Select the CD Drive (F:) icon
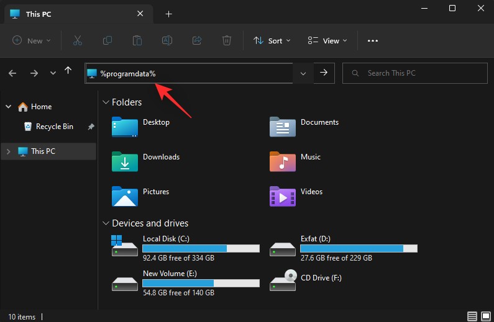 [x=283, y=280]
